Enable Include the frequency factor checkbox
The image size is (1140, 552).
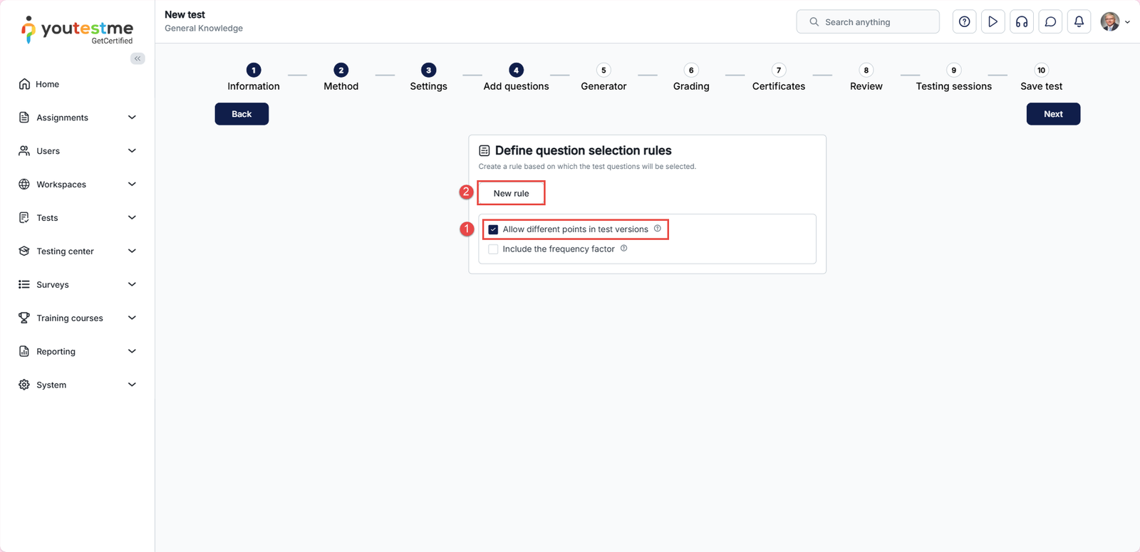pos(493,249)
